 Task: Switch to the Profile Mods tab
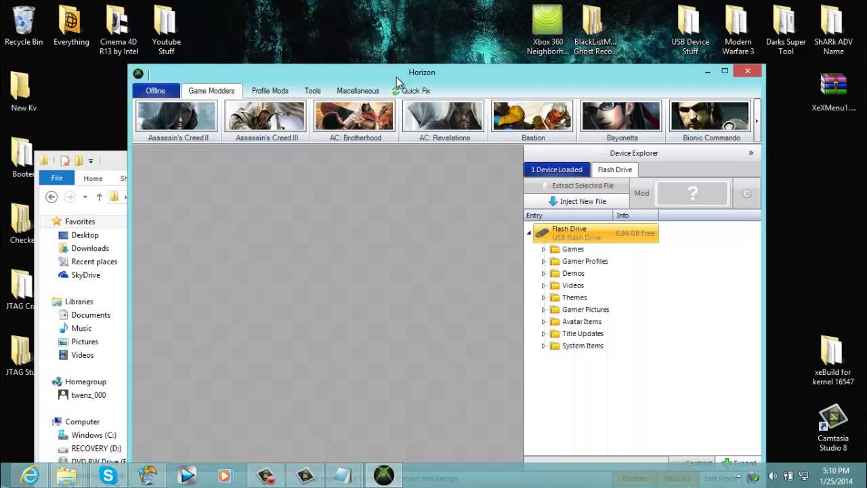(270, 91)
